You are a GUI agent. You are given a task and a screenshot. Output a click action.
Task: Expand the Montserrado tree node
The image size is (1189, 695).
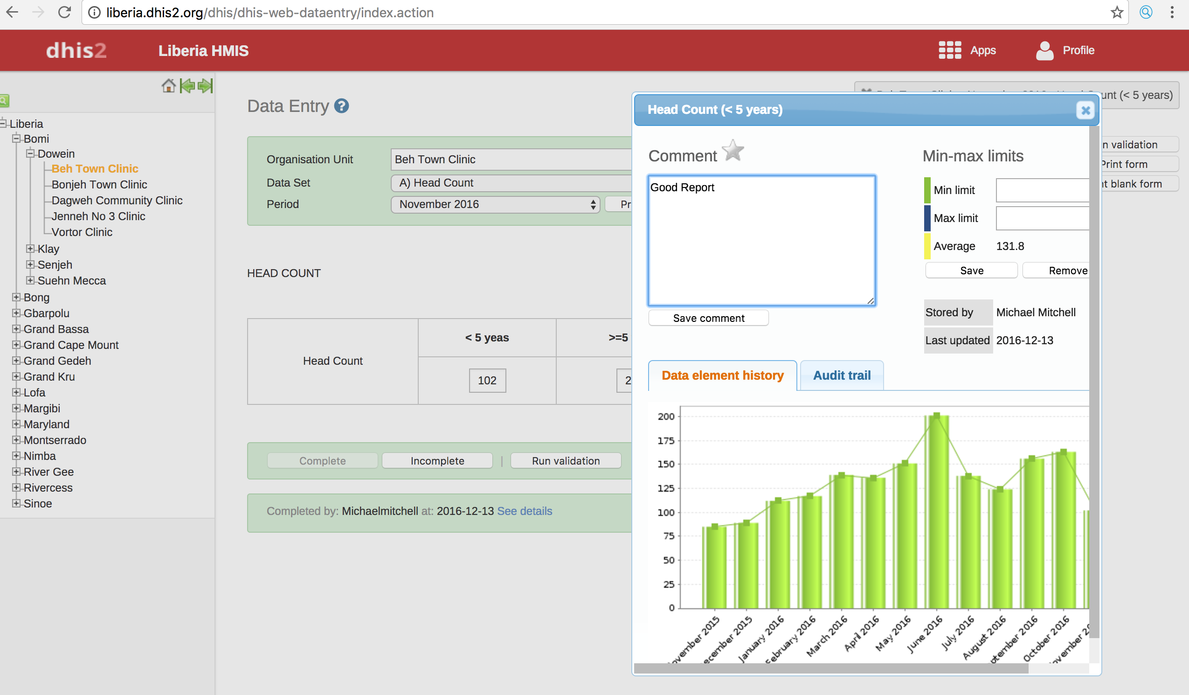click(16, 439)
